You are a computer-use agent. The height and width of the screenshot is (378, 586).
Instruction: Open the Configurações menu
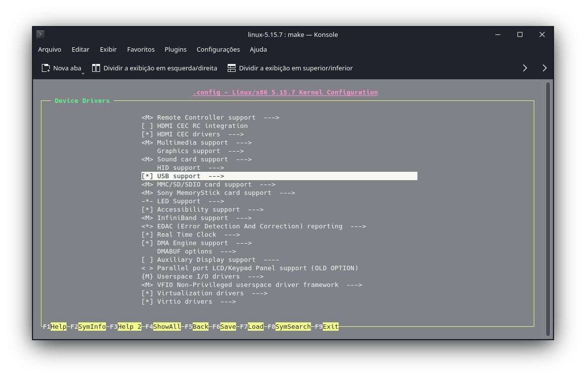coord(218,49)
